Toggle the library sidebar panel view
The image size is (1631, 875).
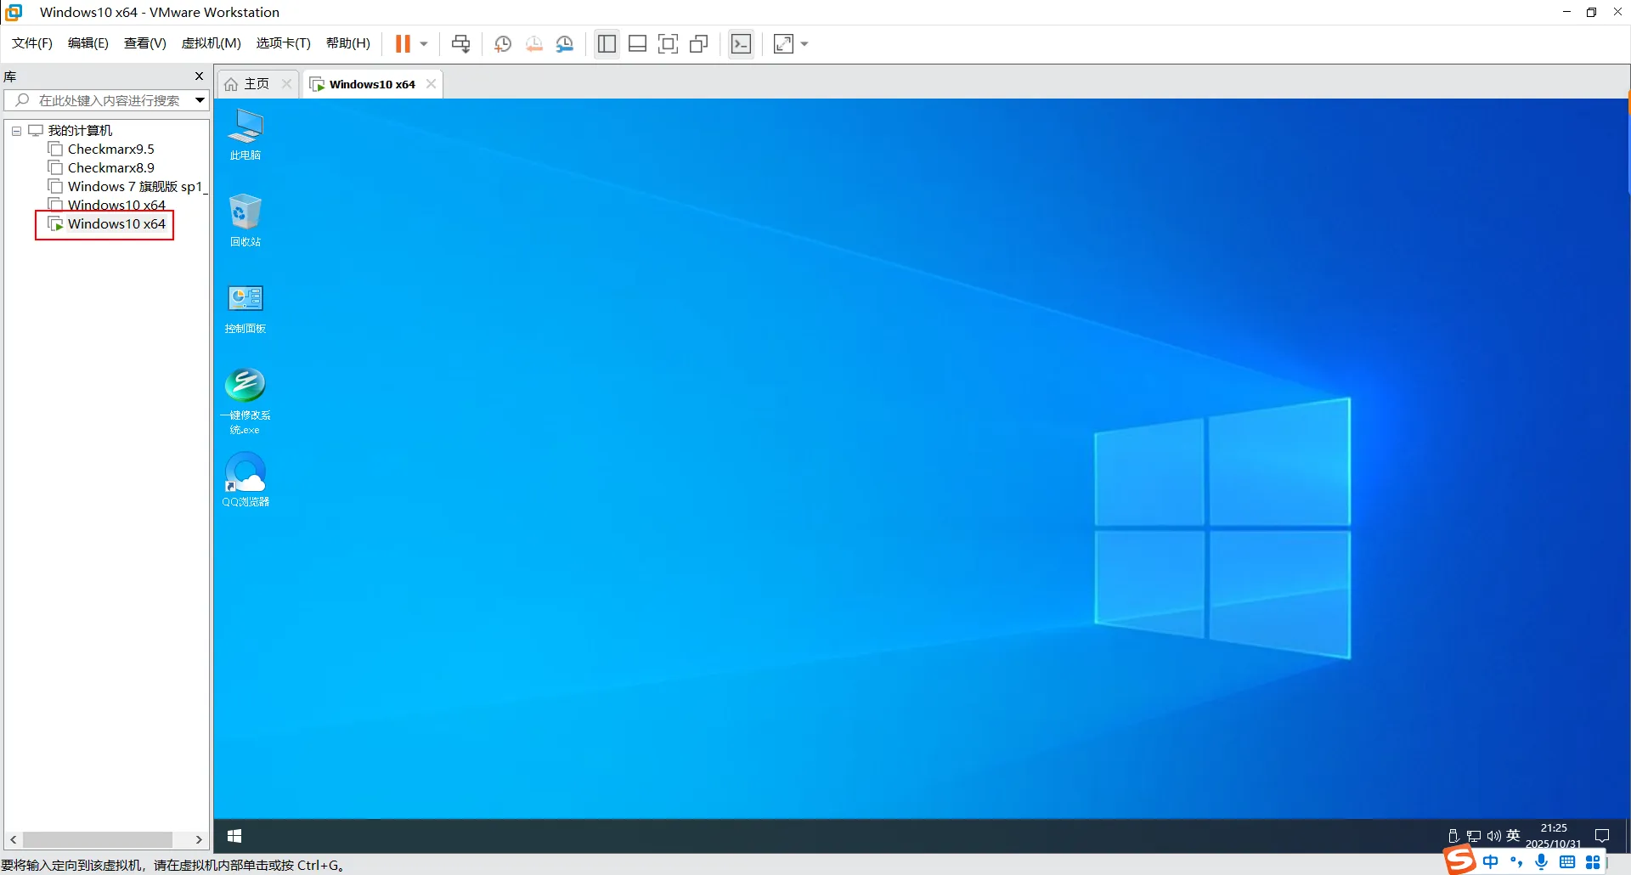(607, 44)
